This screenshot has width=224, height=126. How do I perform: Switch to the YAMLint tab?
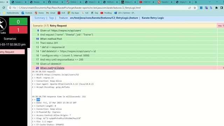(111, 2)
